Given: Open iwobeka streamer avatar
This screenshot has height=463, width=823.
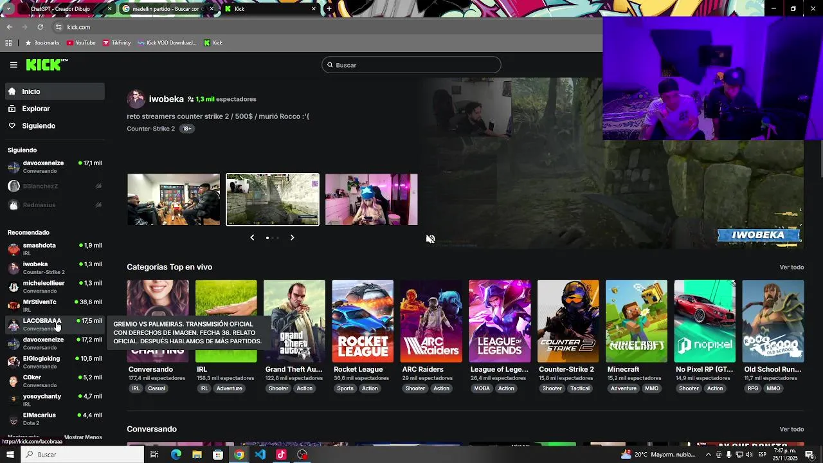Looking at the screenshot, I should (136, 99).
